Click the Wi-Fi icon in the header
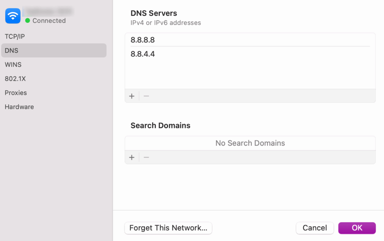The height and width of the screenshot is (241, 384). pyautogui.click(x=12, y=16)
